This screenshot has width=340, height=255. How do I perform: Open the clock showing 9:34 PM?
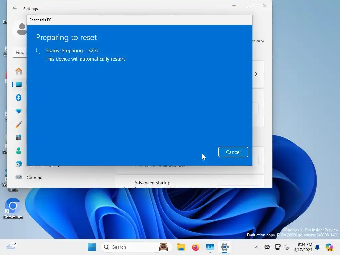[x=303, y=247]
